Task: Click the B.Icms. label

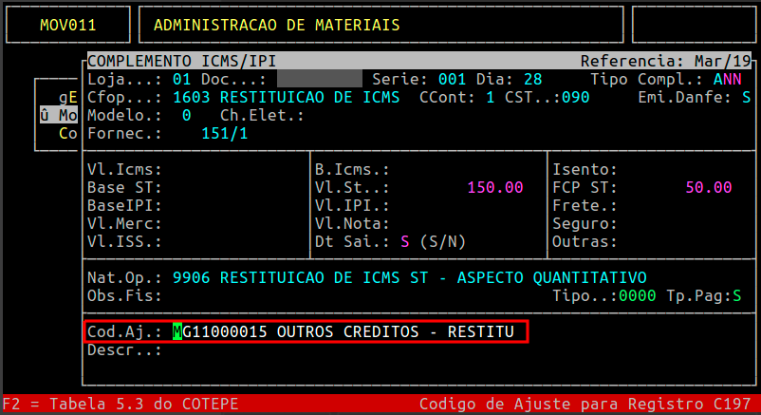Action: (352, 170)
